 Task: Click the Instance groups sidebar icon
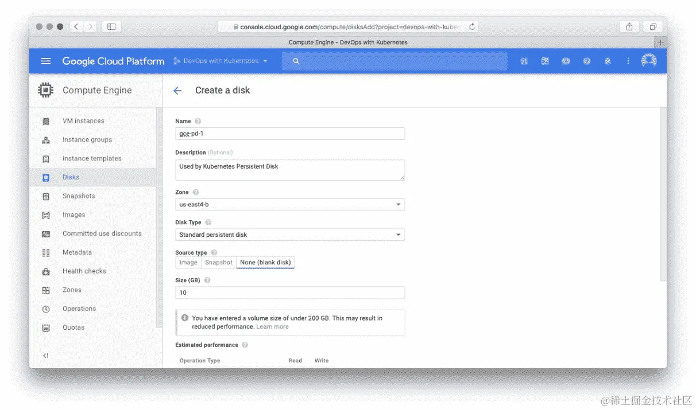(46, 140)
